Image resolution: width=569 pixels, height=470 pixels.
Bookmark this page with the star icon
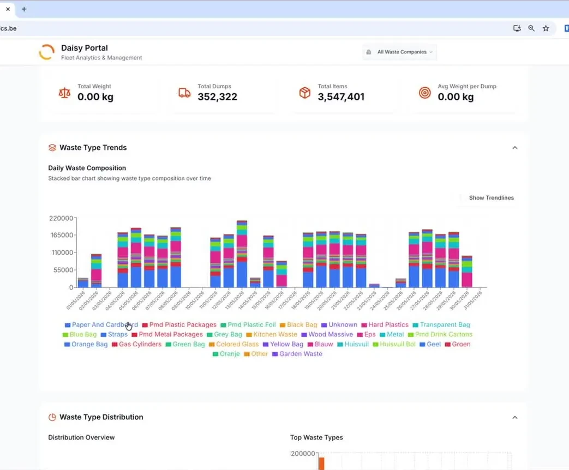click(546, 28)
